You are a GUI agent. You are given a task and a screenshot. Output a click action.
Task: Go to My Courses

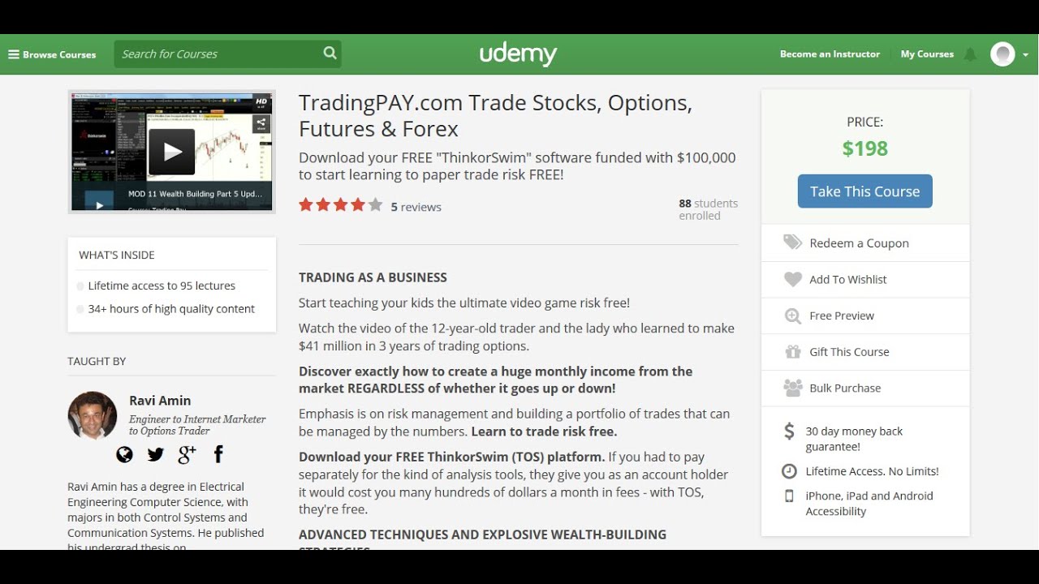(927, 54)
